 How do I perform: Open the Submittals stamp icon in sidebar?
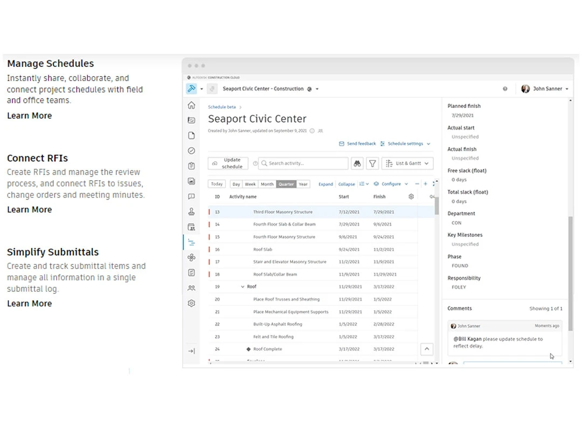[191, 211]
